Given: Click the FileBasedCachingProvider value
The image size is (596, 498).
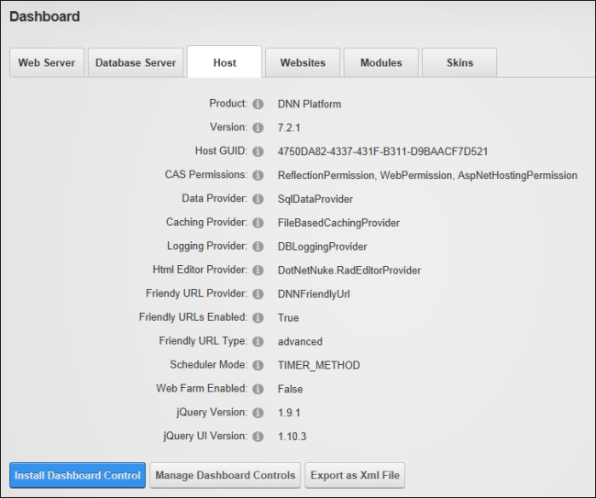Looking at the screenshot, I should 338,223.
